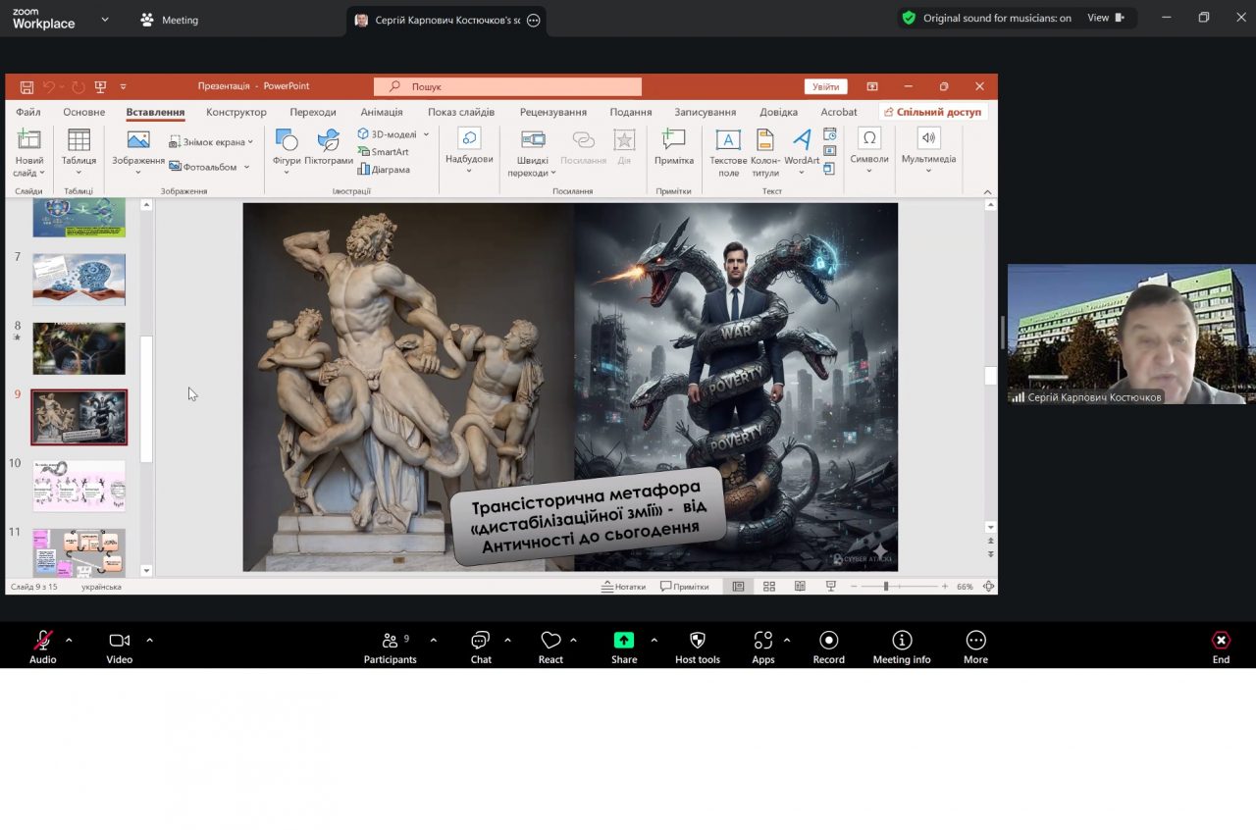
Task: Unmute microphone with the Audio button
Action: [x=42, y=641]
